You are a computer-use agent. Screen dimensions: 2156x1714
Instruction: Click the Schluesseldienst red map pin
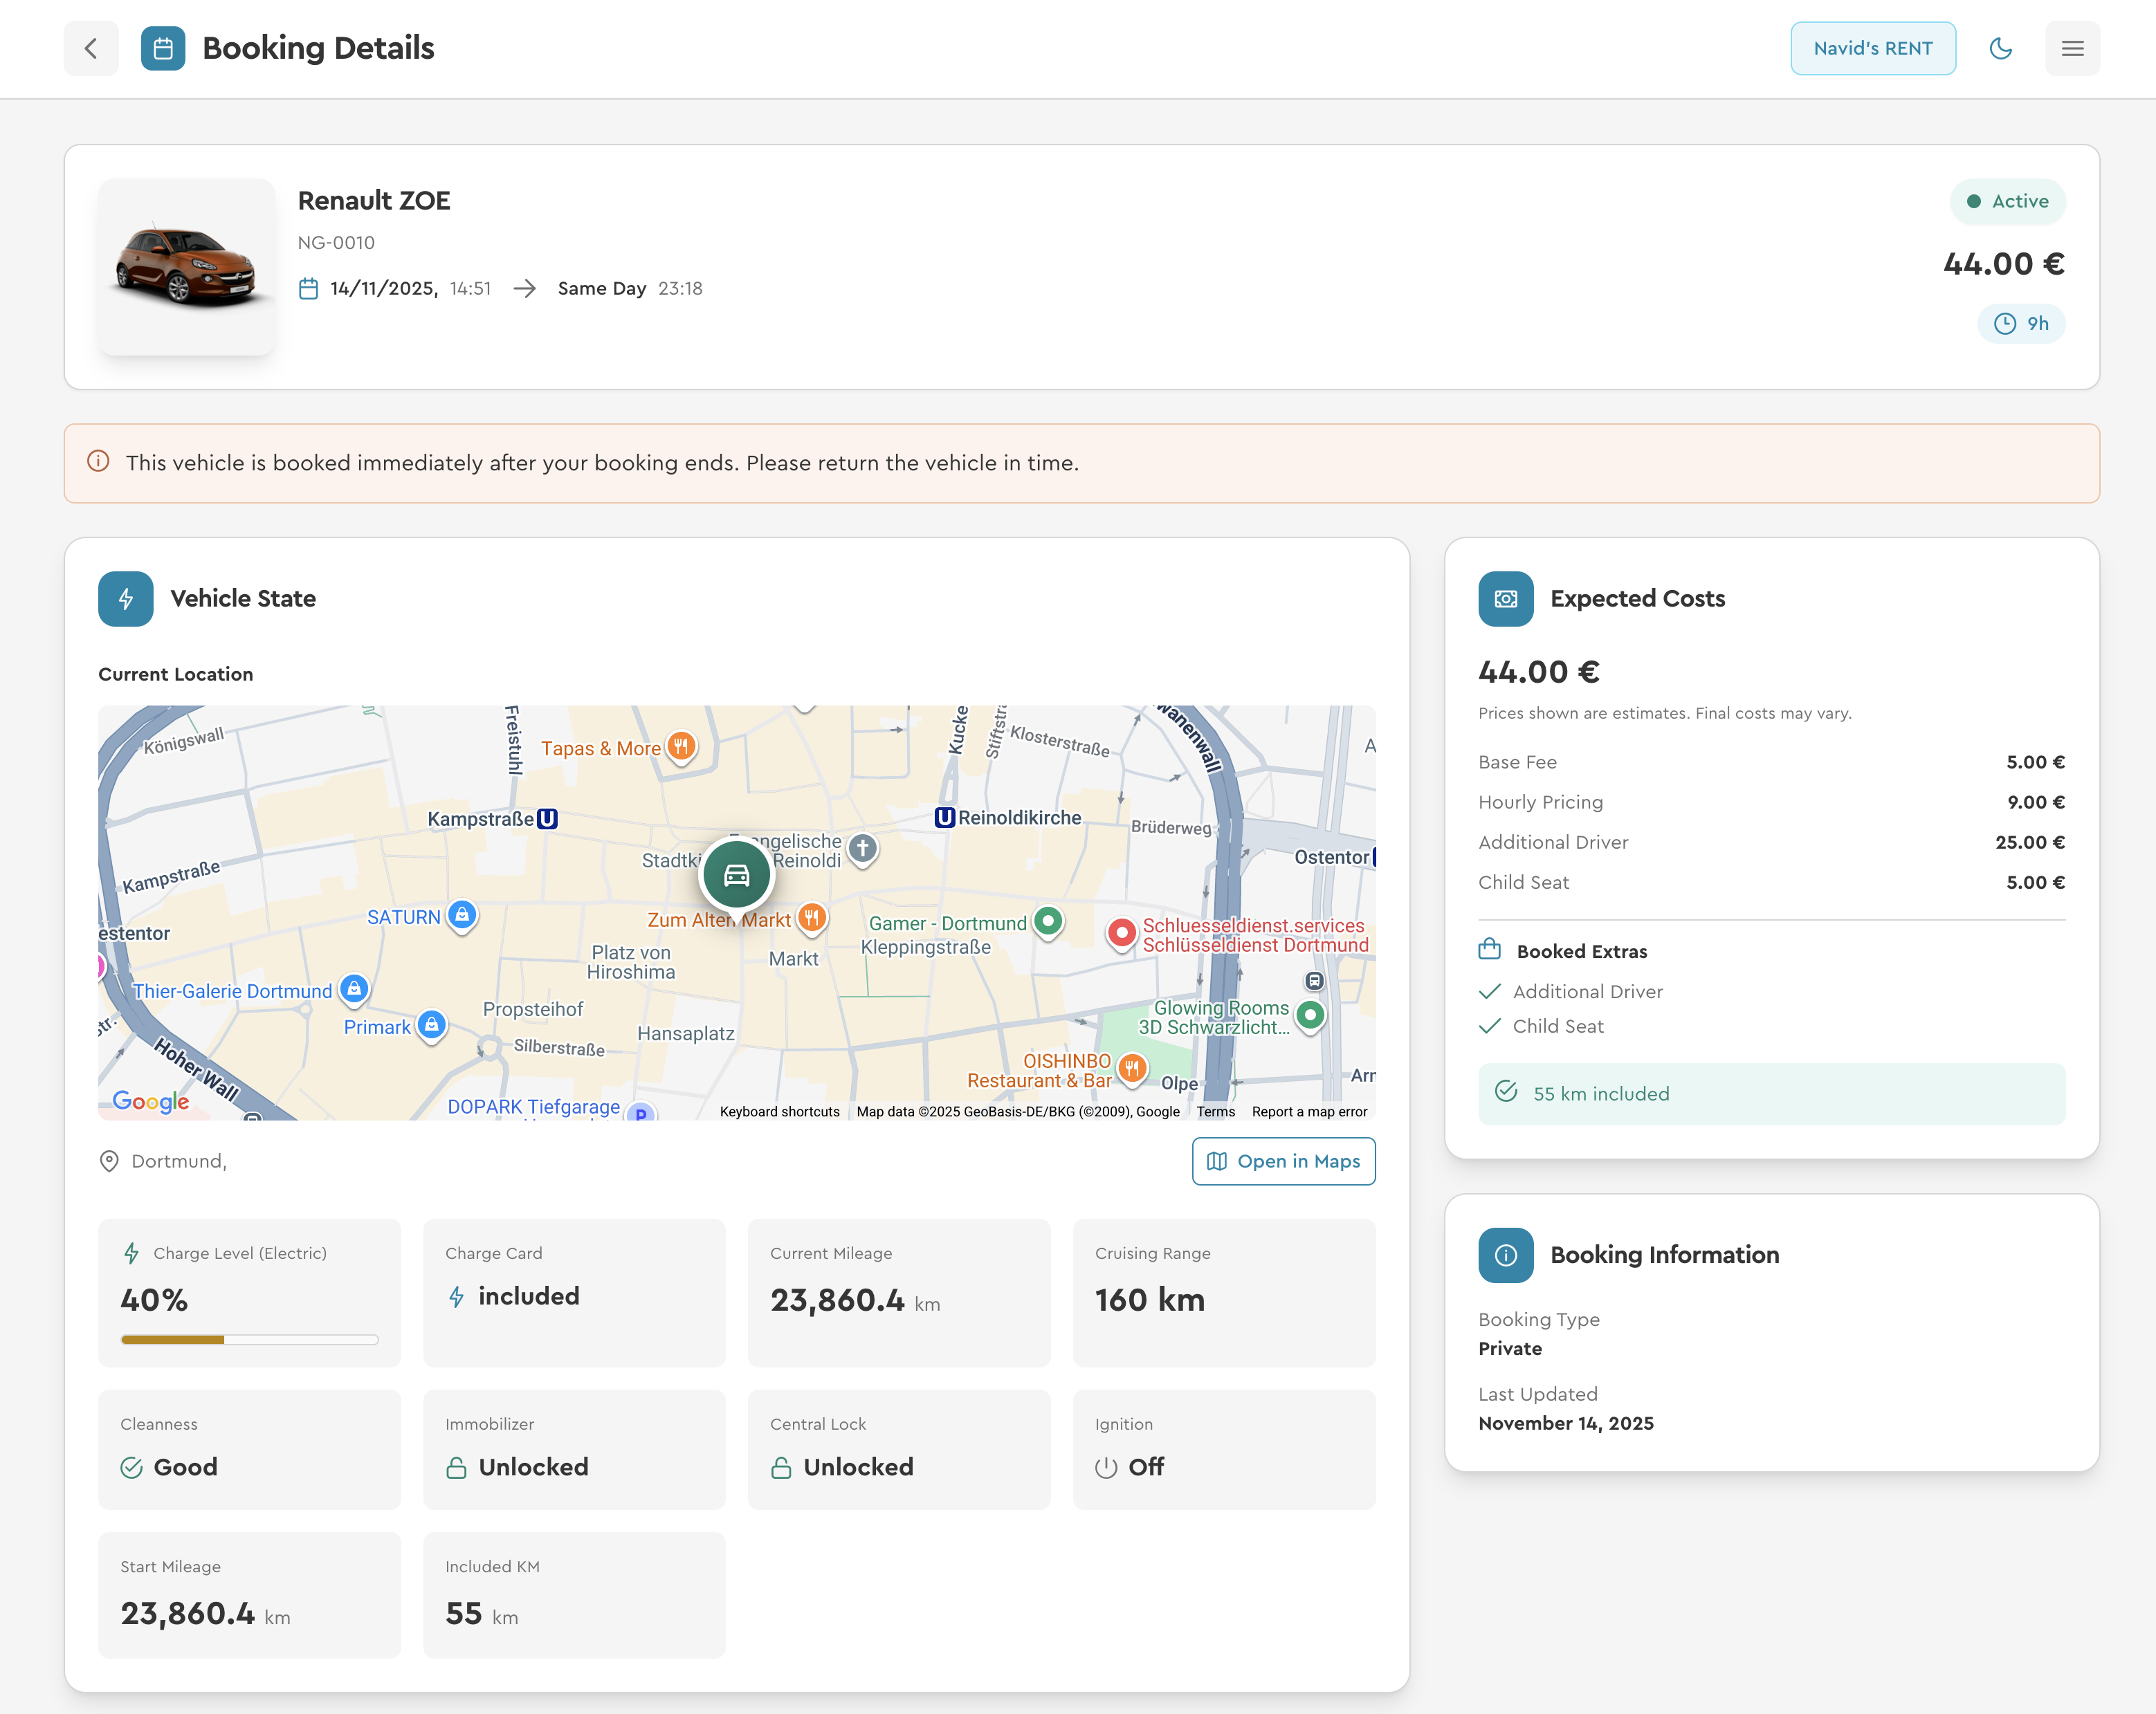coord(1122,932)
